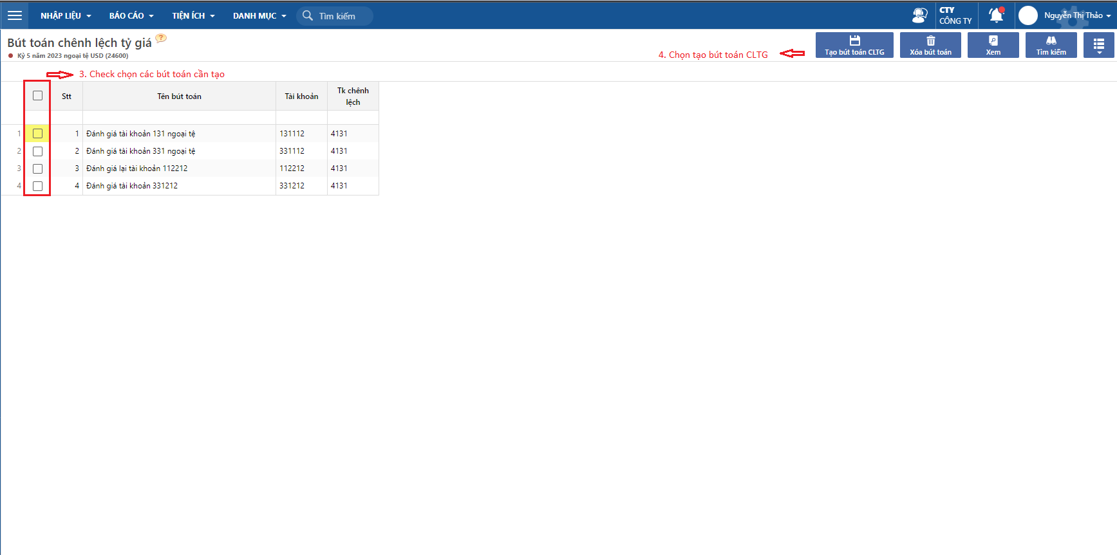
Task: Click the help question mark icon
Action: pos(161,38)
